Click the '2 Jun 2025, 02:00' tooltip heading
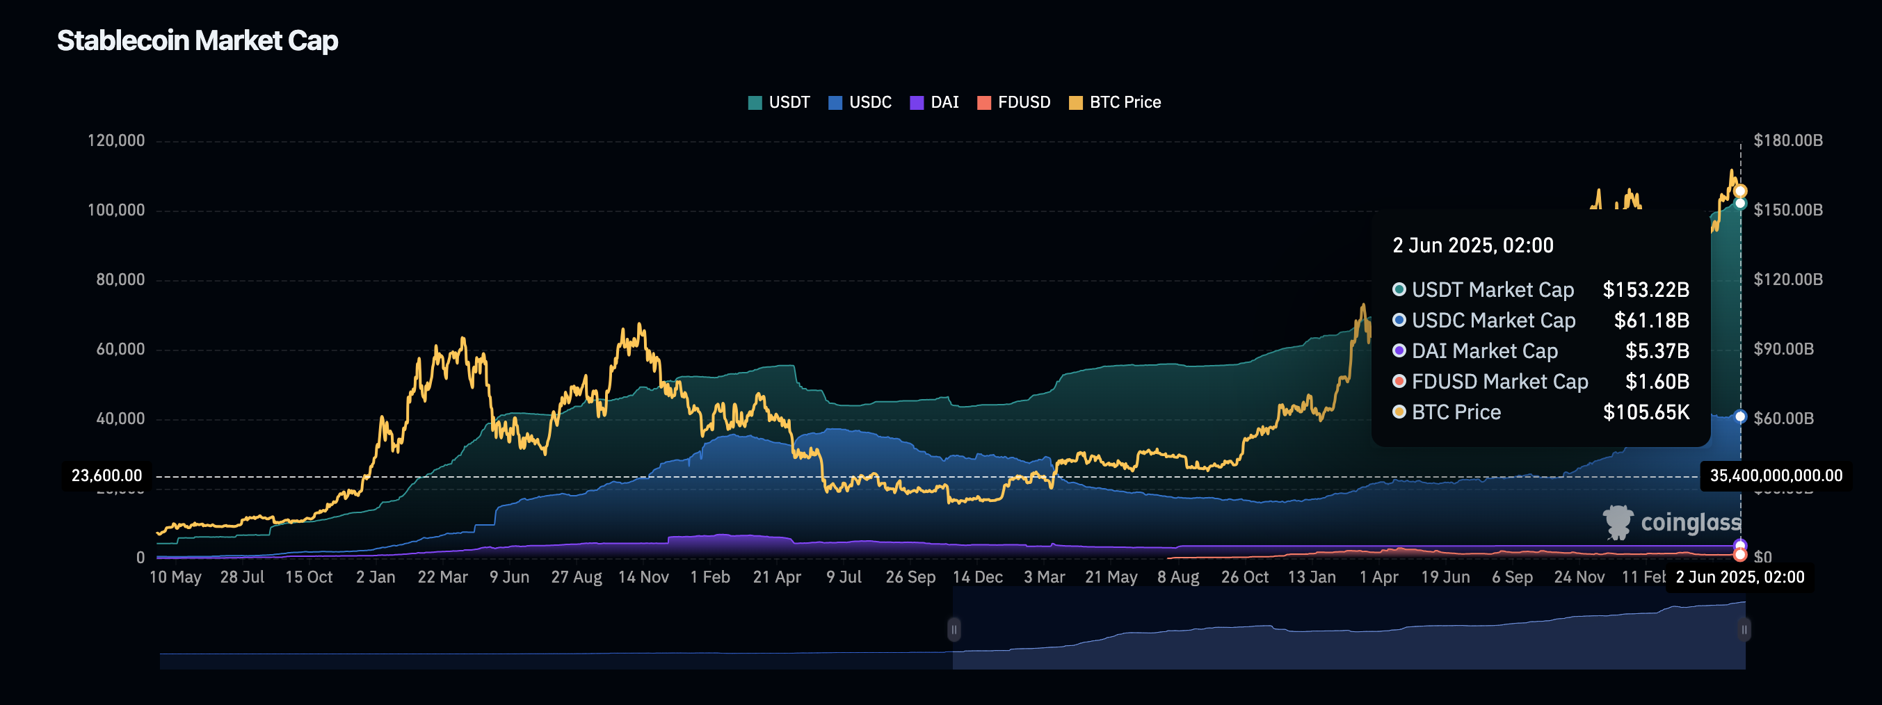1882x705 pixels. (1473, 245)
